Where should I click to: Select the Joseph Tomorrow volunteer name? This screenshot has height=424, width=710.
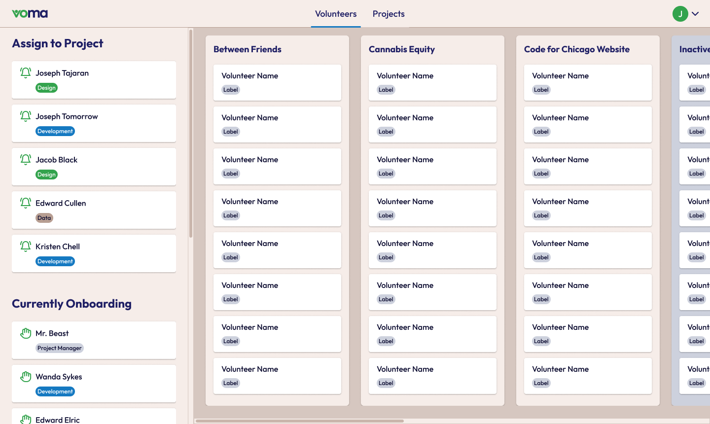[67, 116]
